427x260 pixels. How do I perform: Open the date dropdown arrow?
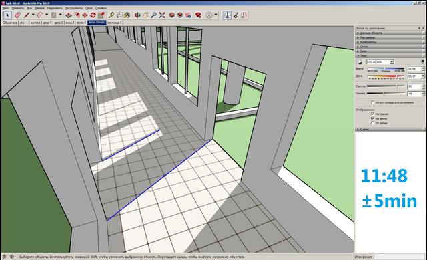pyautogui.click(x=423, y=76)
